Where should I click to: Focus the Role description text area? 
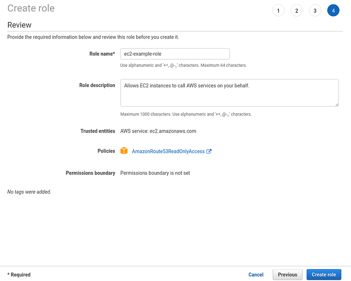[229, 93]
